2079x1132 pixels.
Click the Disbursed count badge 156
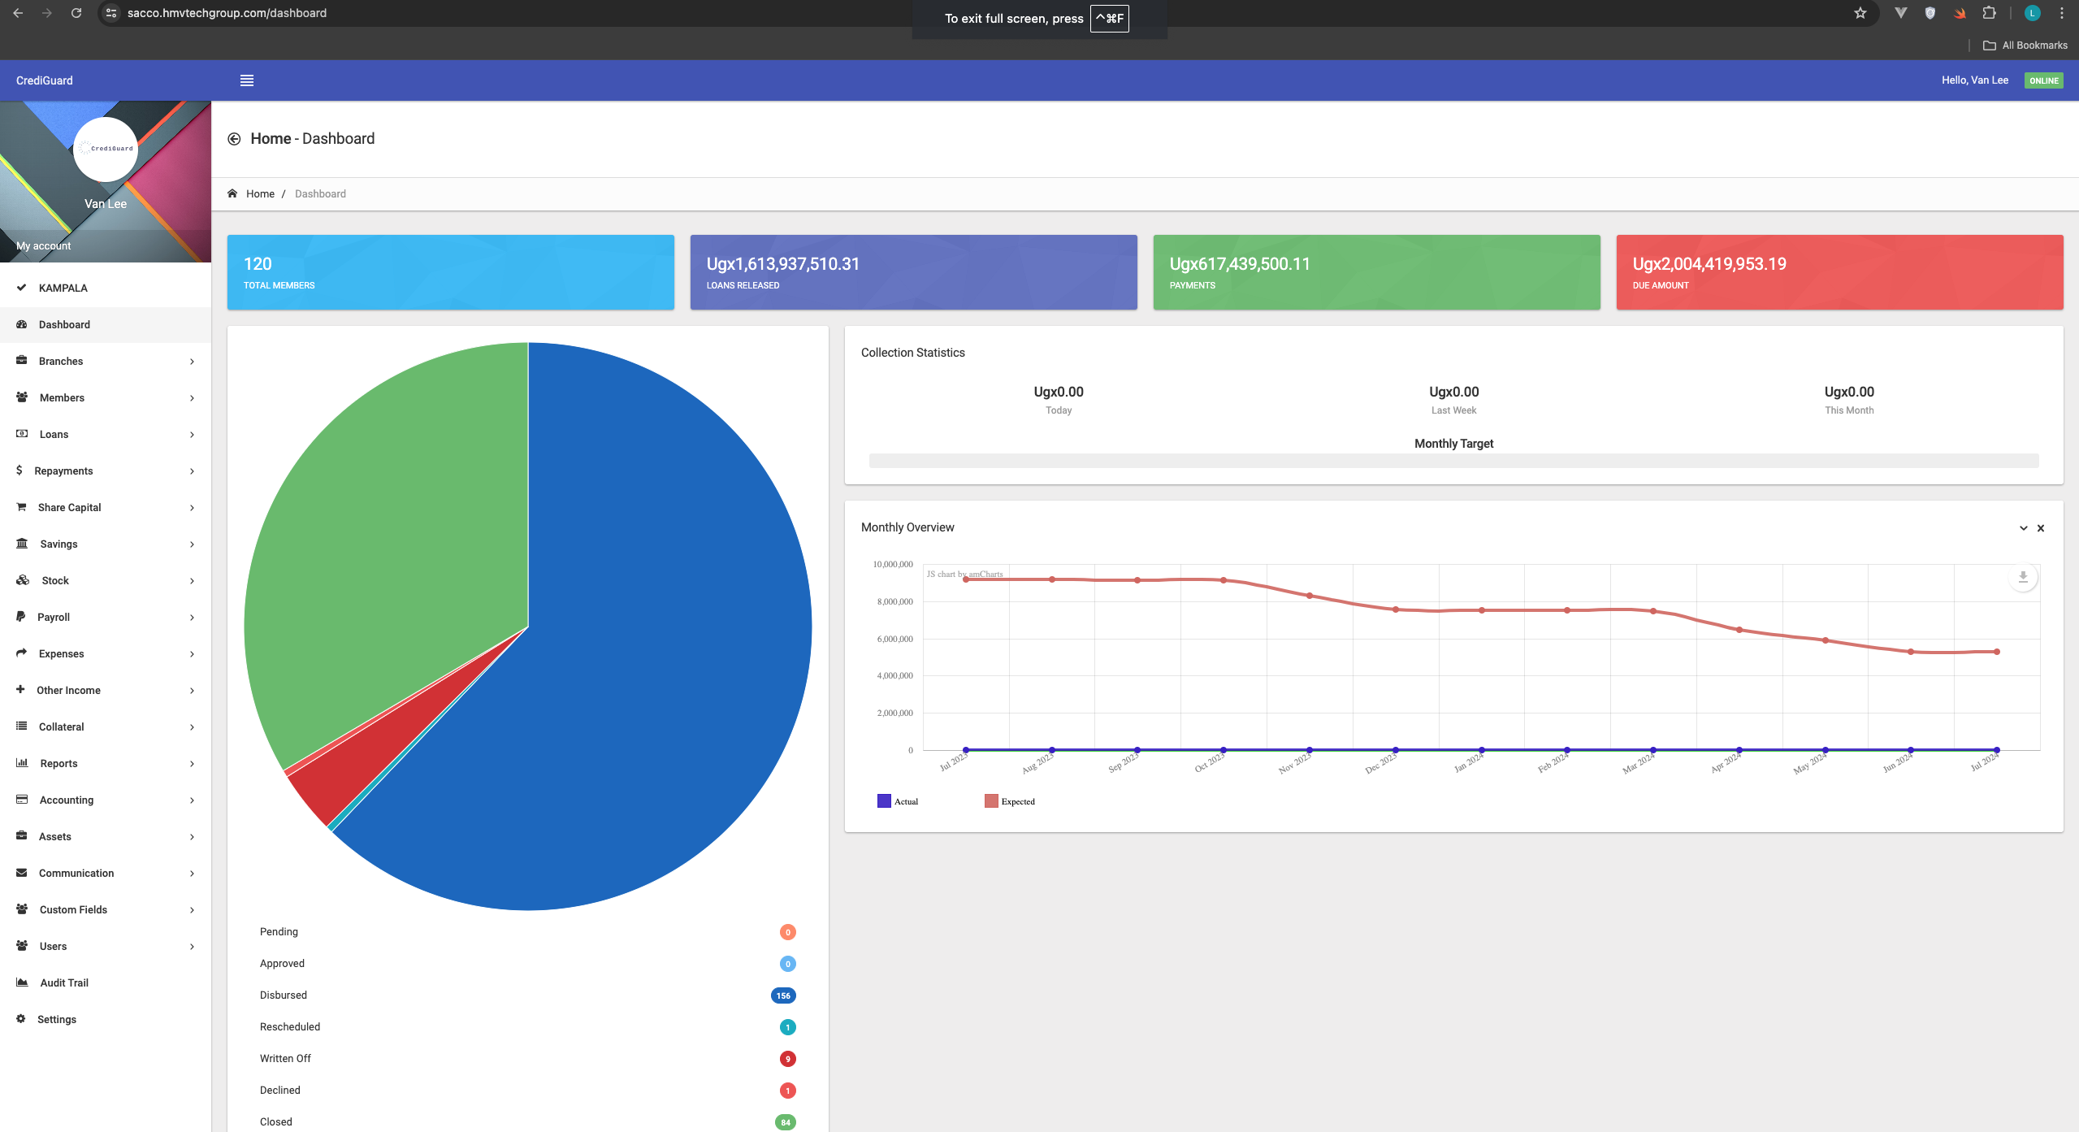tap(783, 995)
